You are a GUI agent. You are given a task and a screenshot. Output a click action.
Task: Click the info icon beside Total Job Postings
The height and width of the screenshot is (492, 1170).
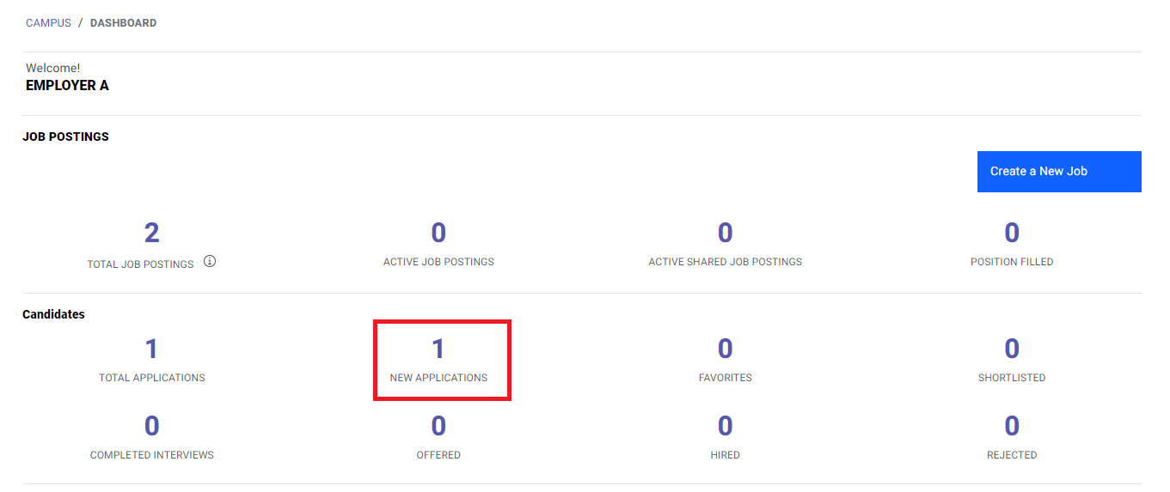pos(210,261)
